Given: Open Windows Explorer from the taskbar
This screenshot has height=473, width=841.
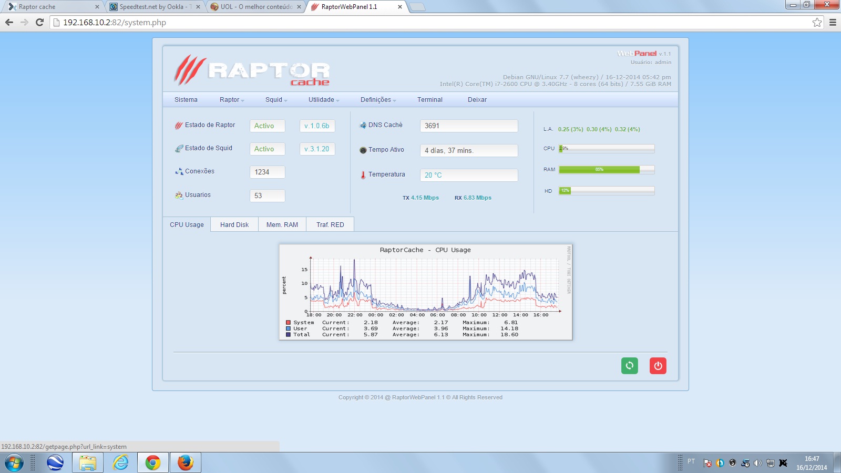Looking at the screenshot, I should [88, 463].
